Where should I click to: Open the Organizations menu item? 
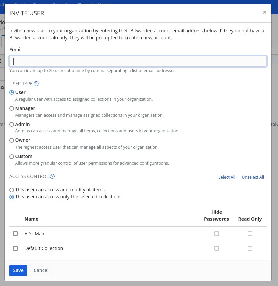[93, 4]
